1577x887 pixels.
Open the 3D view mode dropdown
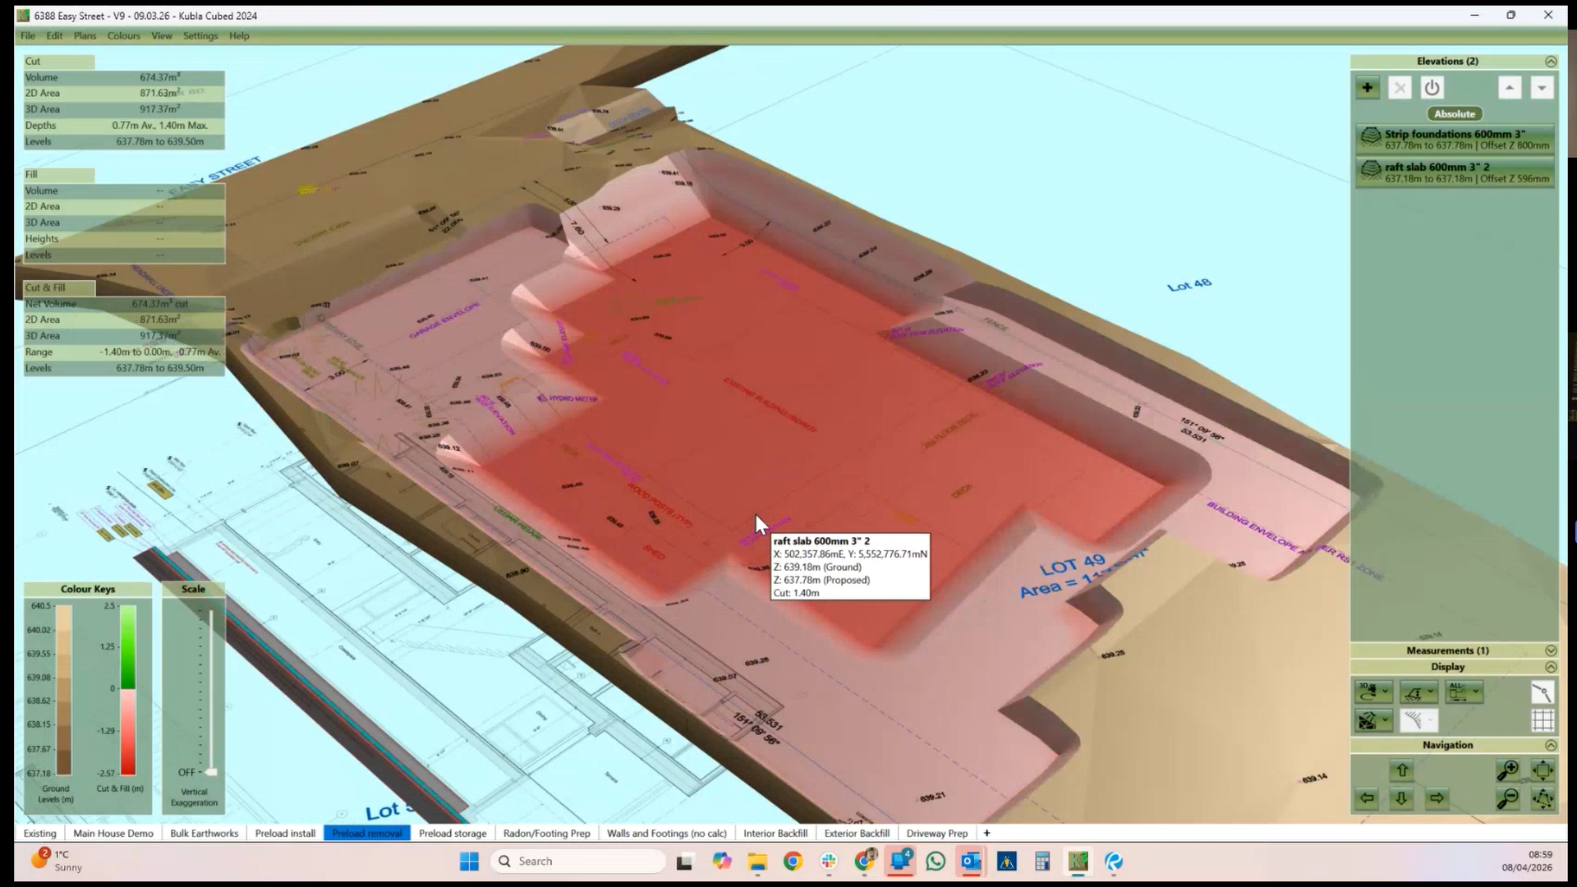pyautogui.click(x=1385, y=692)
